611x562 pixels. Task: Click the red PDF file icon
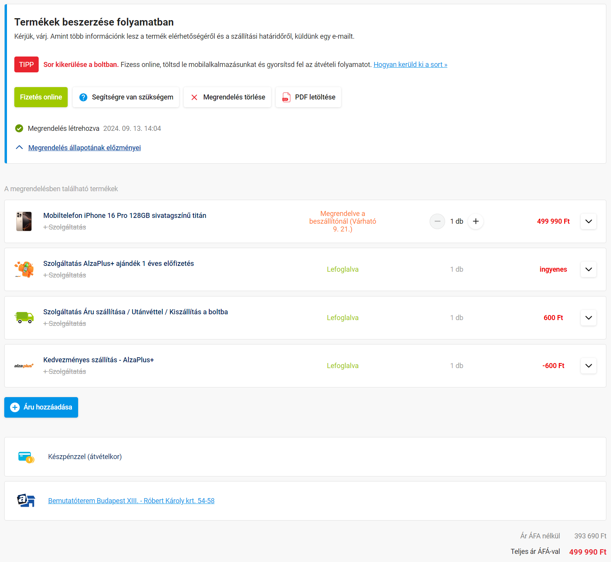pos(286,97)
